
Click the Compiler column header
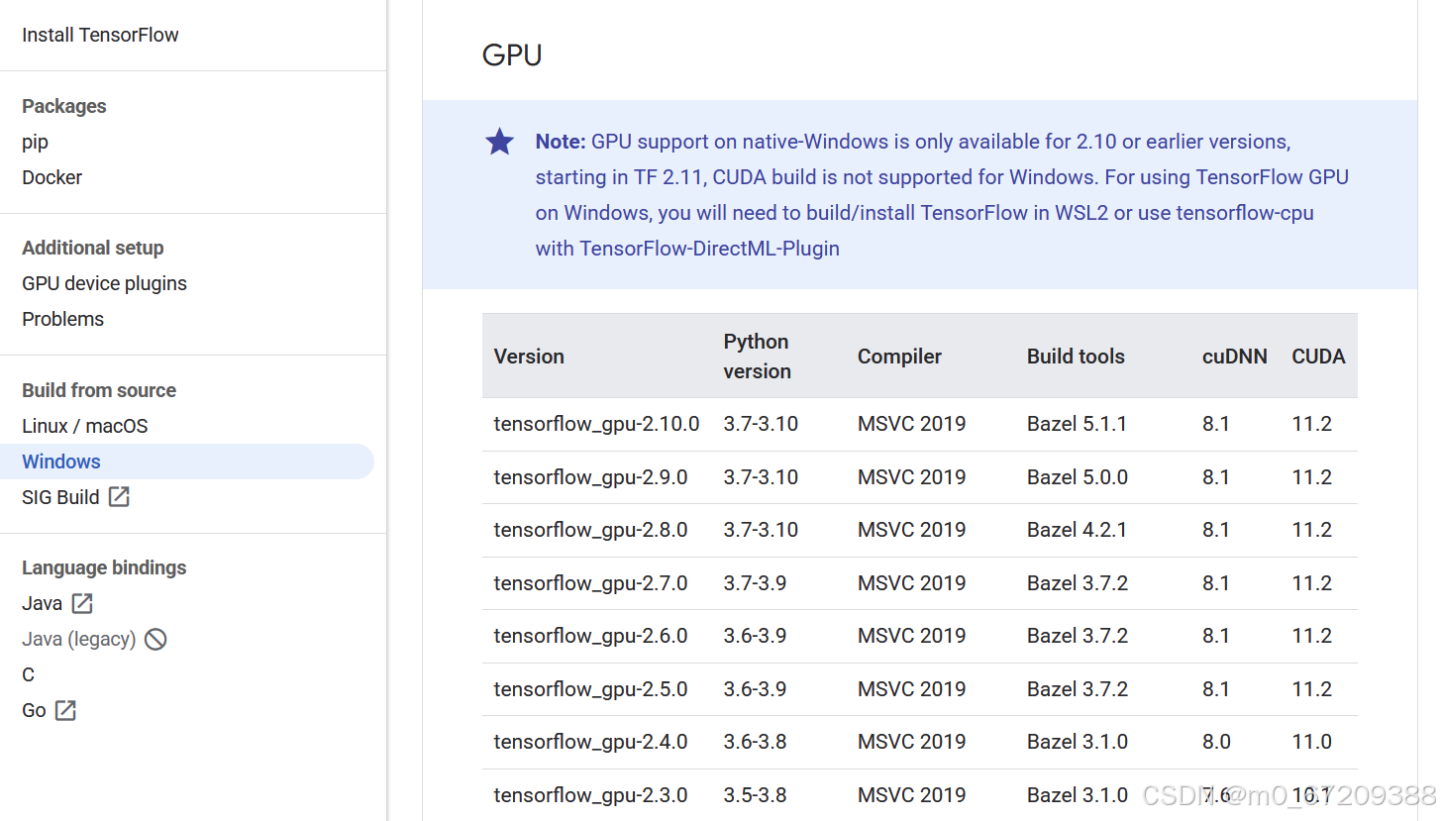899,357
